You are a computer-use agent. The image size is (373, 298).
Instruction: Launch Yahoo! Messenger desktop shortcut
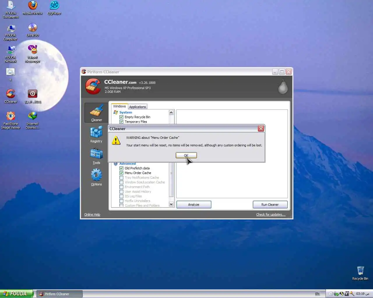(x=32, y=54)
